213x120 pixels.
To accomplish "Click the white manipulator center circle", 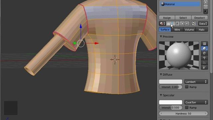I will (x=81, y=44).
